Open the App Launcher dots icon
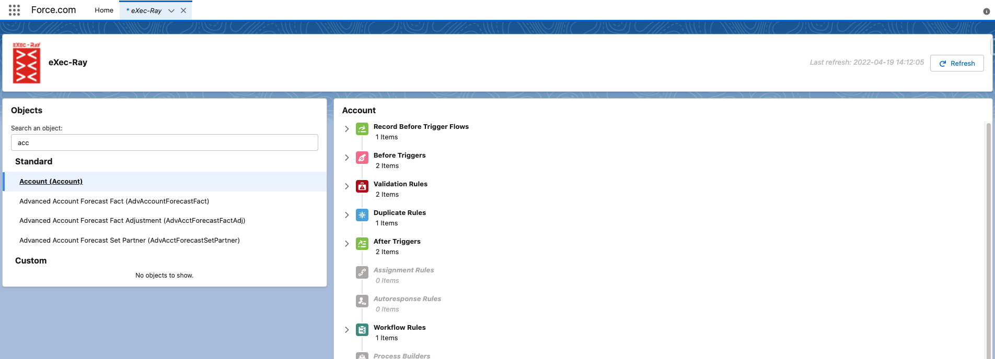This screenshot has height=359, width=995. (x=15, y=10)
